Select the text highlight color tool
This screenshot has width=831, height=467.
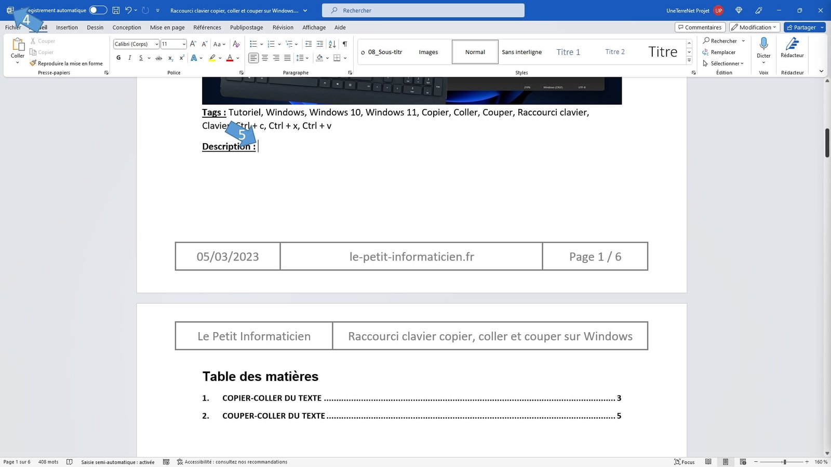tap(212, 58)
